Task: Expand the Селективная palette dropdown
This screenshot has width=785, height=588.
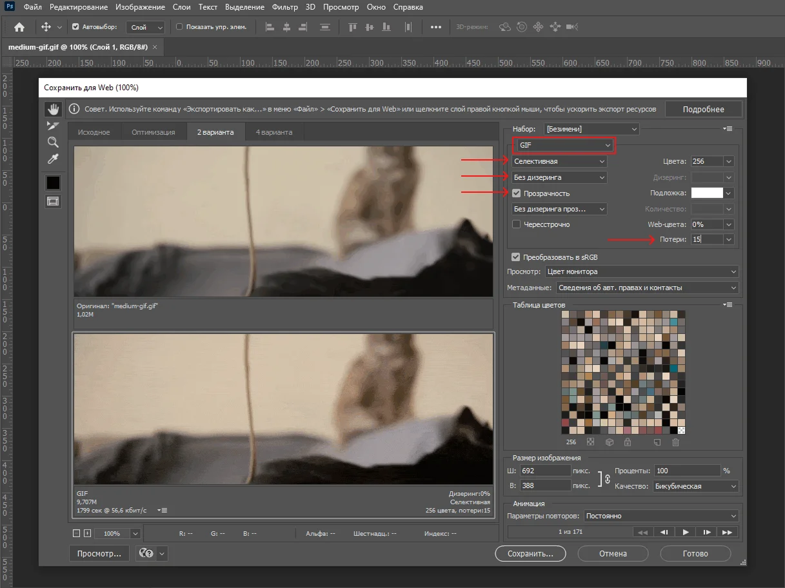Action: (559, 161)
